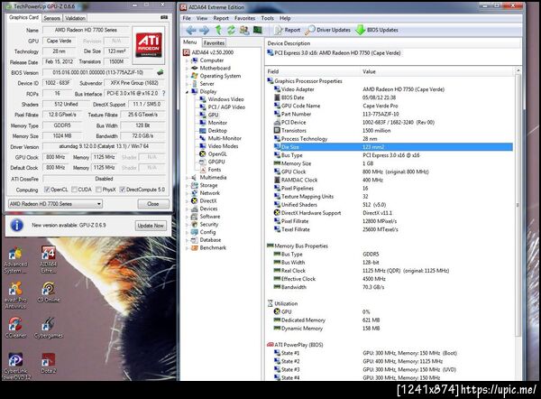The width and height of the screenshot is (541, 399).
Task: Toggle the OpenCL checkbox in GPU-Z
Action: 47,190
